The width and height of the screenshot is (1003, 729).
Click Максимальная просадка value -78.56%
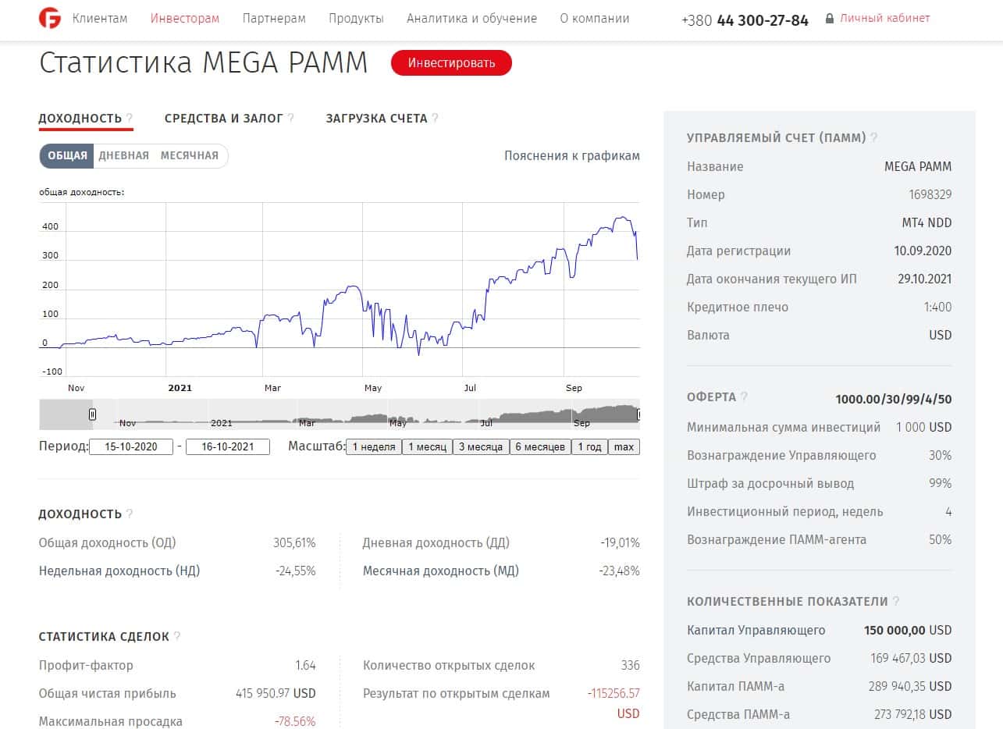click(295, 722)
